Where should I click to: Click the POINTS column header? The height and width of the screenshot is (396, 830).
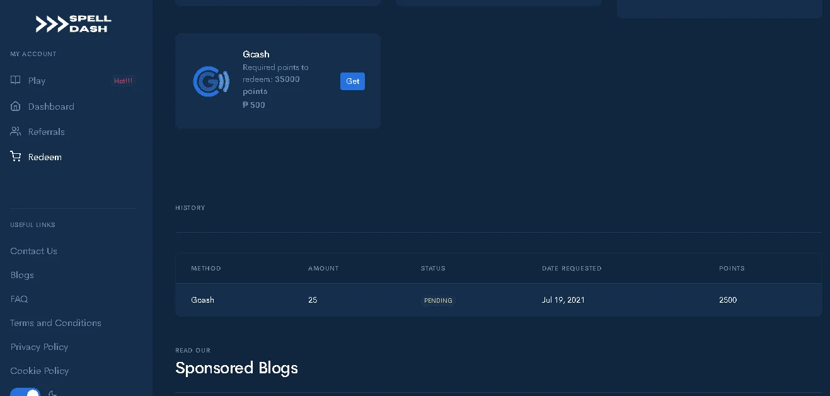coord(732,268)
